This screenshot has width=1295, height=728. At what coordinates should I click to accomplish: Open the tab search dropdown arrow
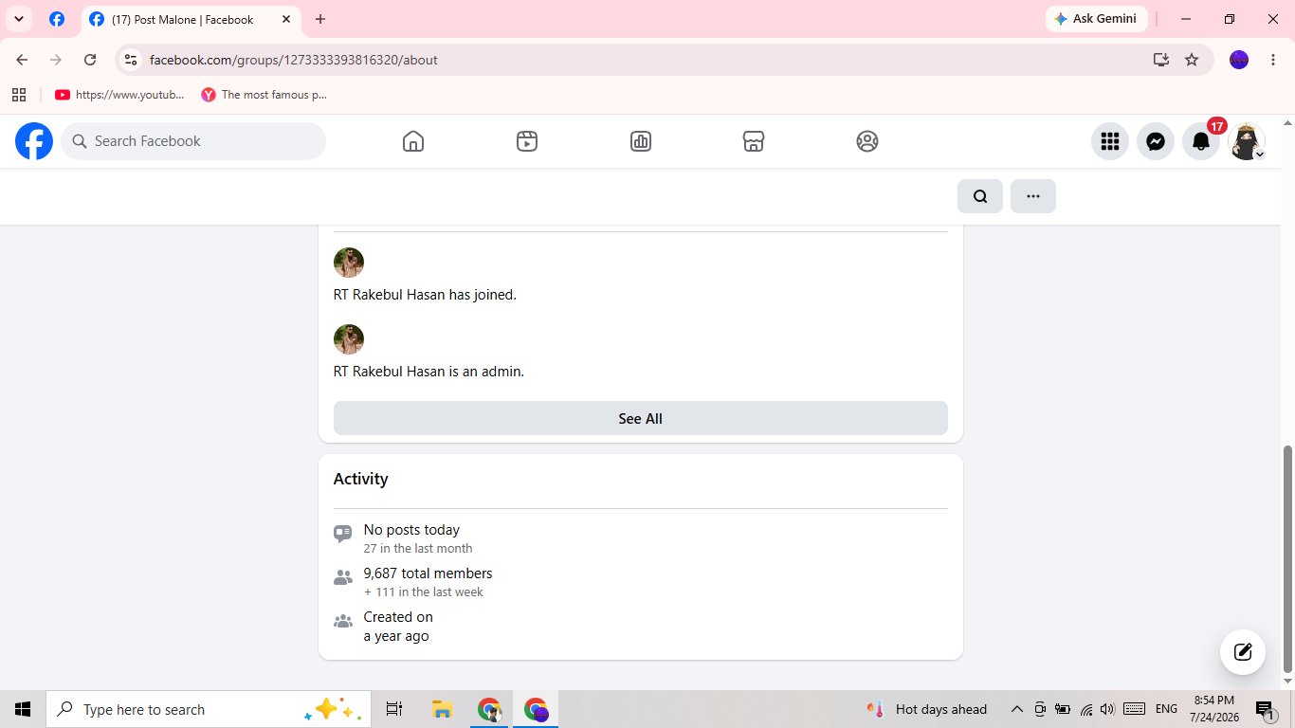click(x=18, y=19)
